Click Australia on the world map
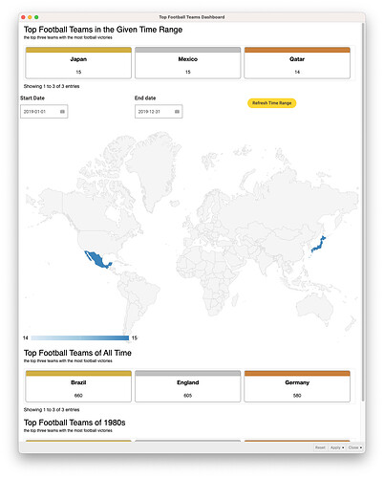Image resolution: width=384 pixels, height=478 pixels. pyautogui.click(x=314, y=307)
